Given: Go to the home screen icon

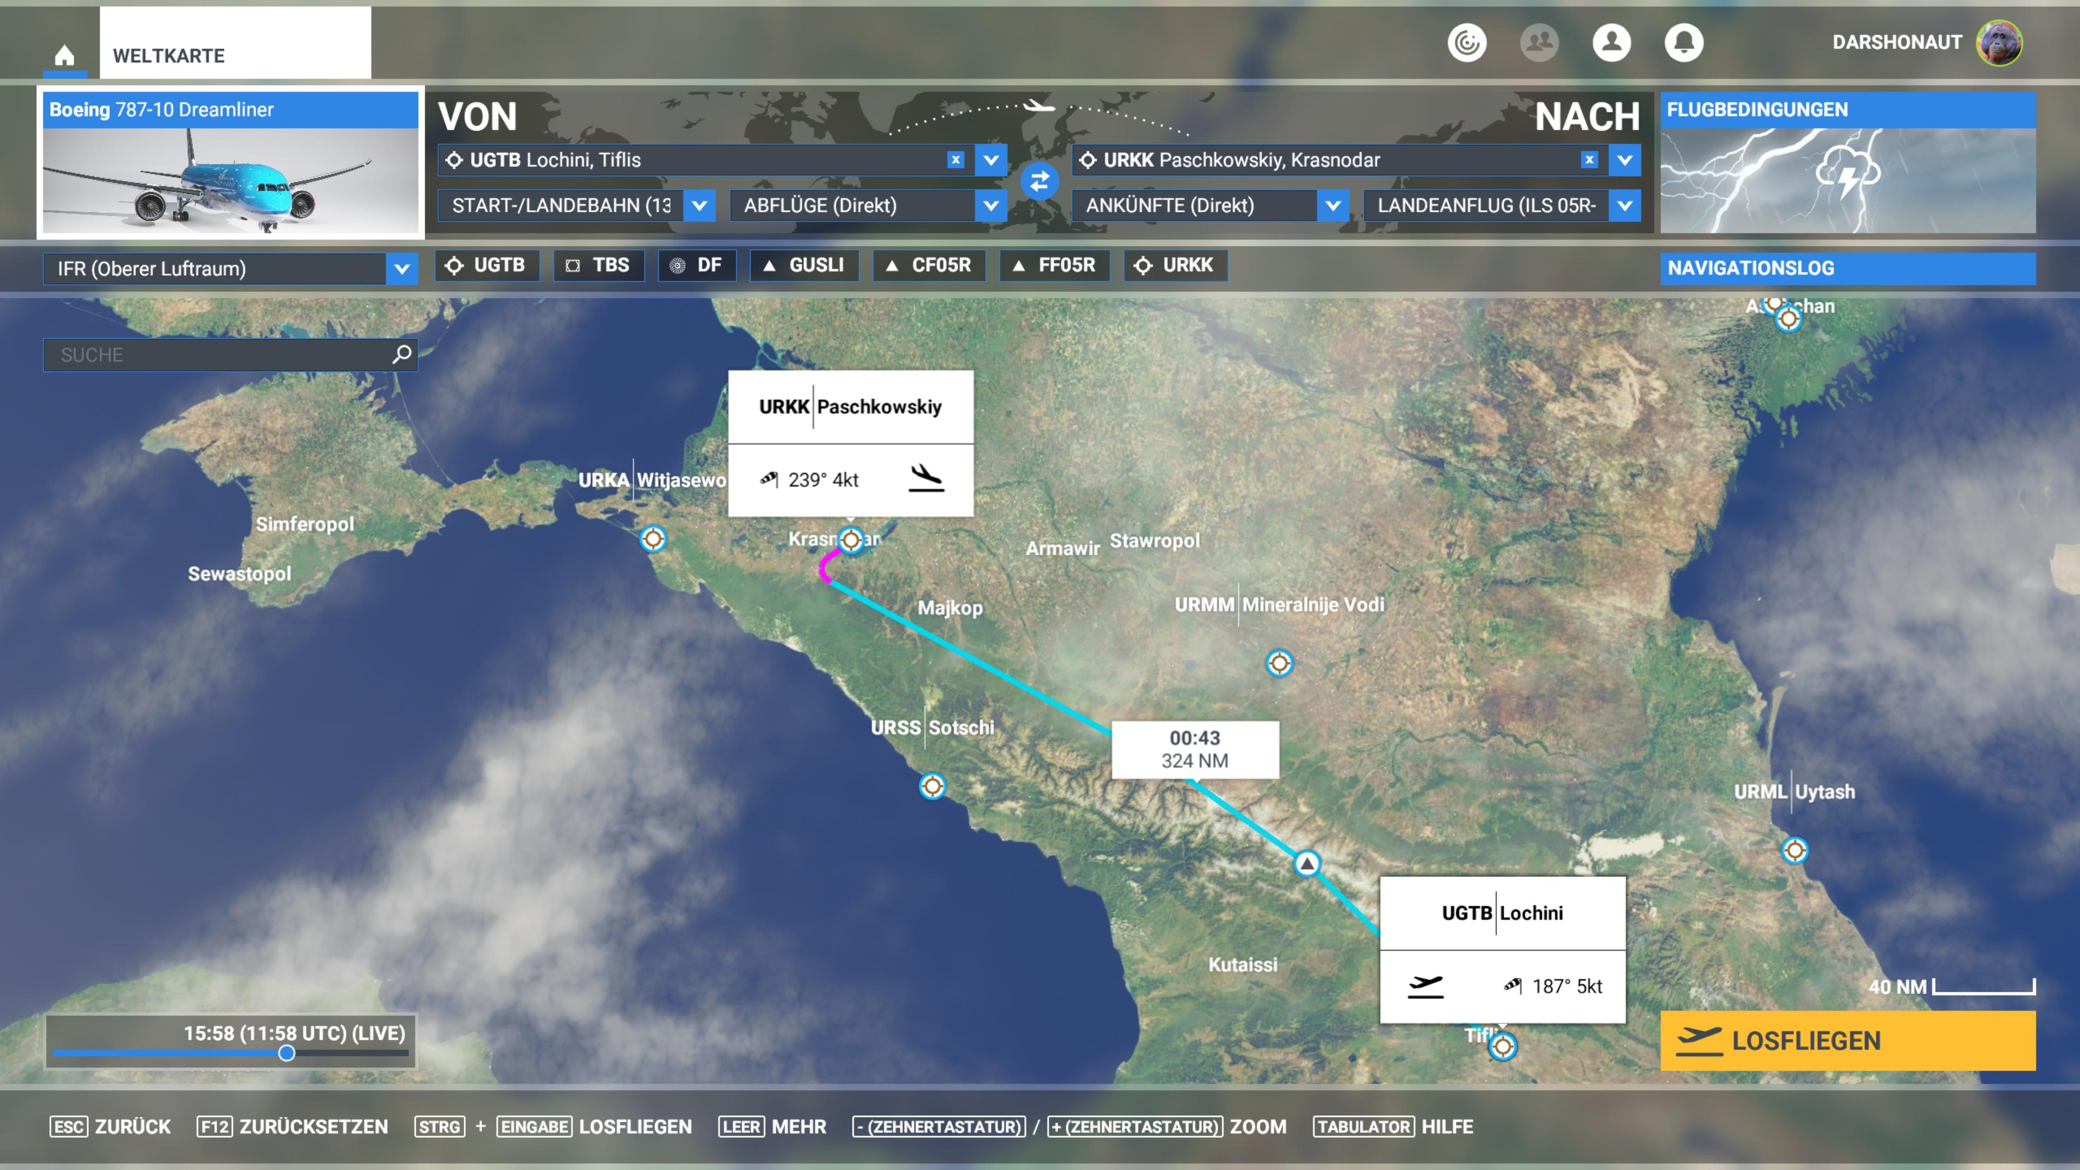Looking at the screenshot, I should pos(64,55).
